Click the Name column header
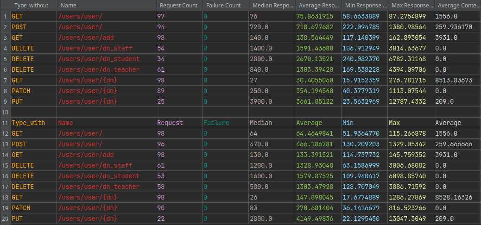The width and height of the screenshot is (481, 225). 69,6
